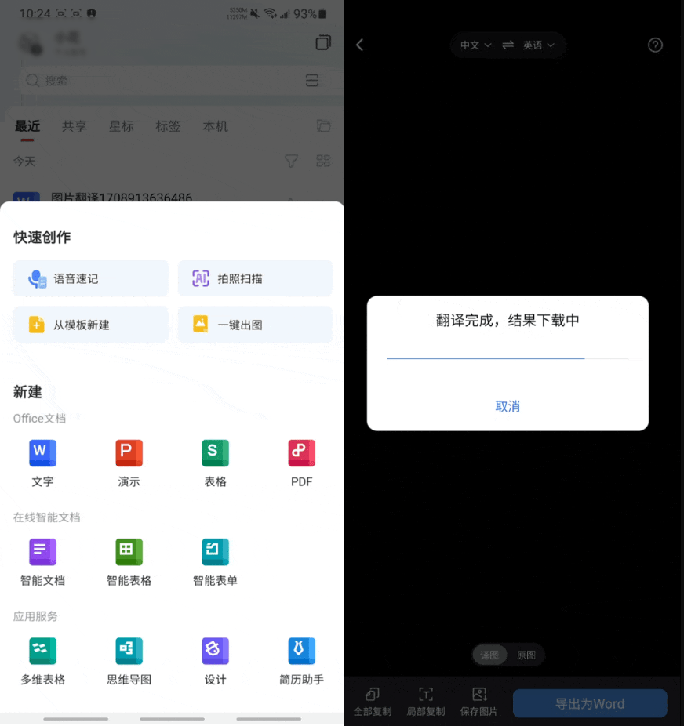The height and width of the screenshot is (726, 684).
Task: Cancel the translation download via 取消
Action: click(x=508, y=407)
